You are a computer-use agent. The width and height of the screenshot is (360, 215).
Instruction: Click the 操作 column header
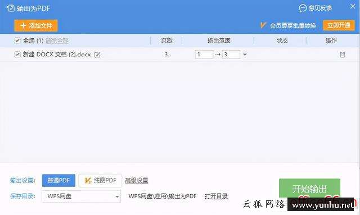pos(331,41)
